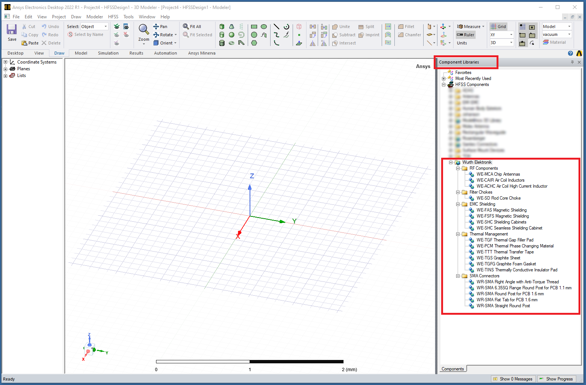Apply the Subtract boolean operation
This screenshot has width=586, height=385.
(x=344, y=35)
